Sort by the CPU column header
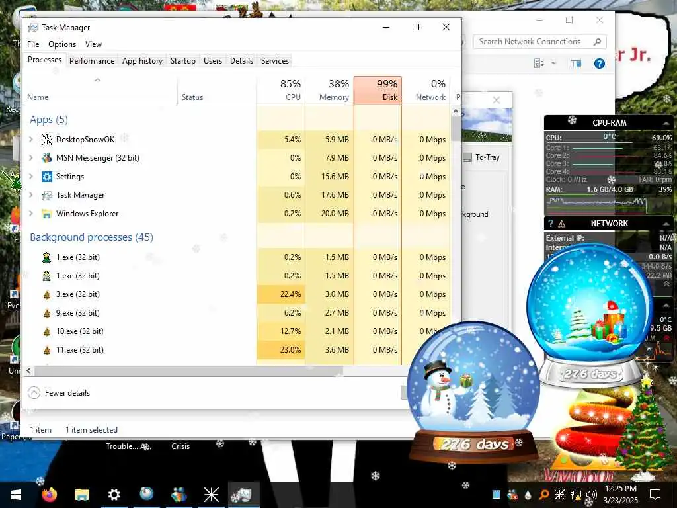The height and width of the screenshot is (508, 677). (x=281, y=90)
